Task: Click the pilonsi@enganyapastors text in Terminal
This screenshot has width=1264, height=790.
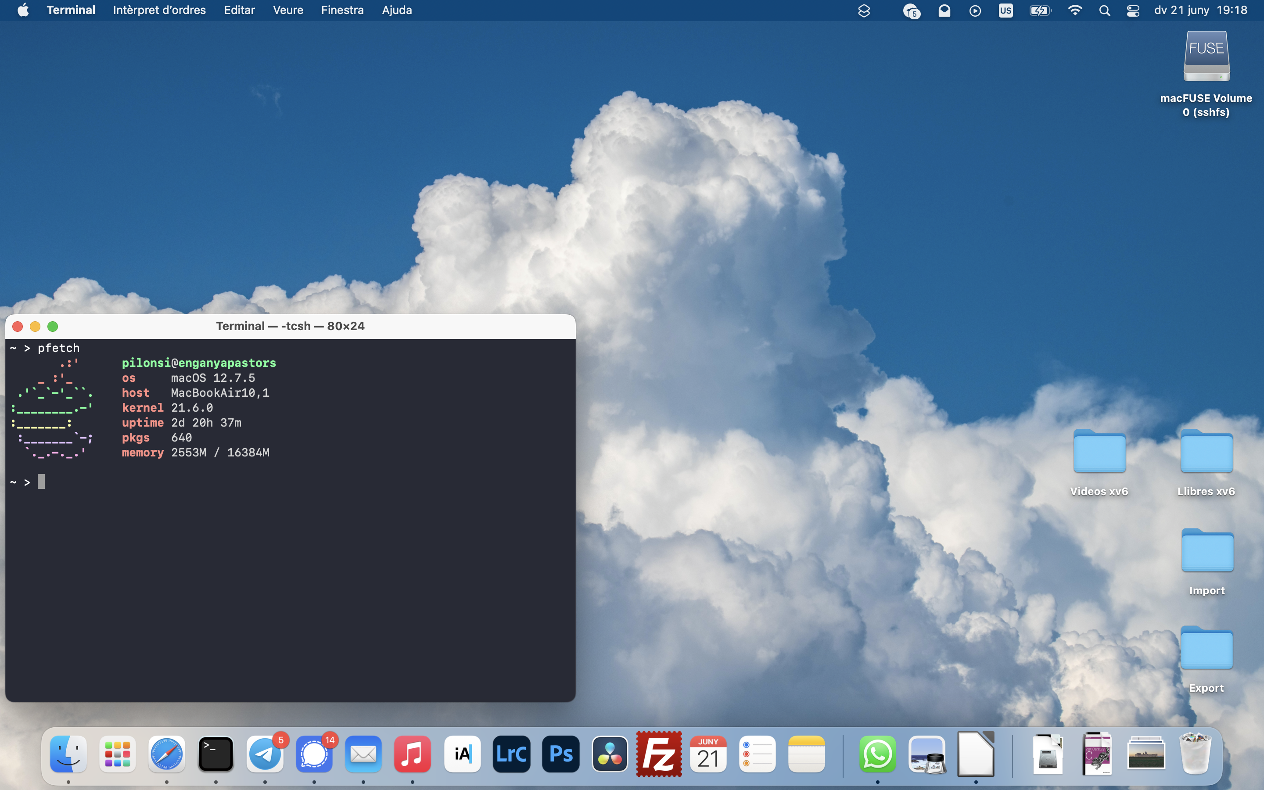Action: [199, 363]
